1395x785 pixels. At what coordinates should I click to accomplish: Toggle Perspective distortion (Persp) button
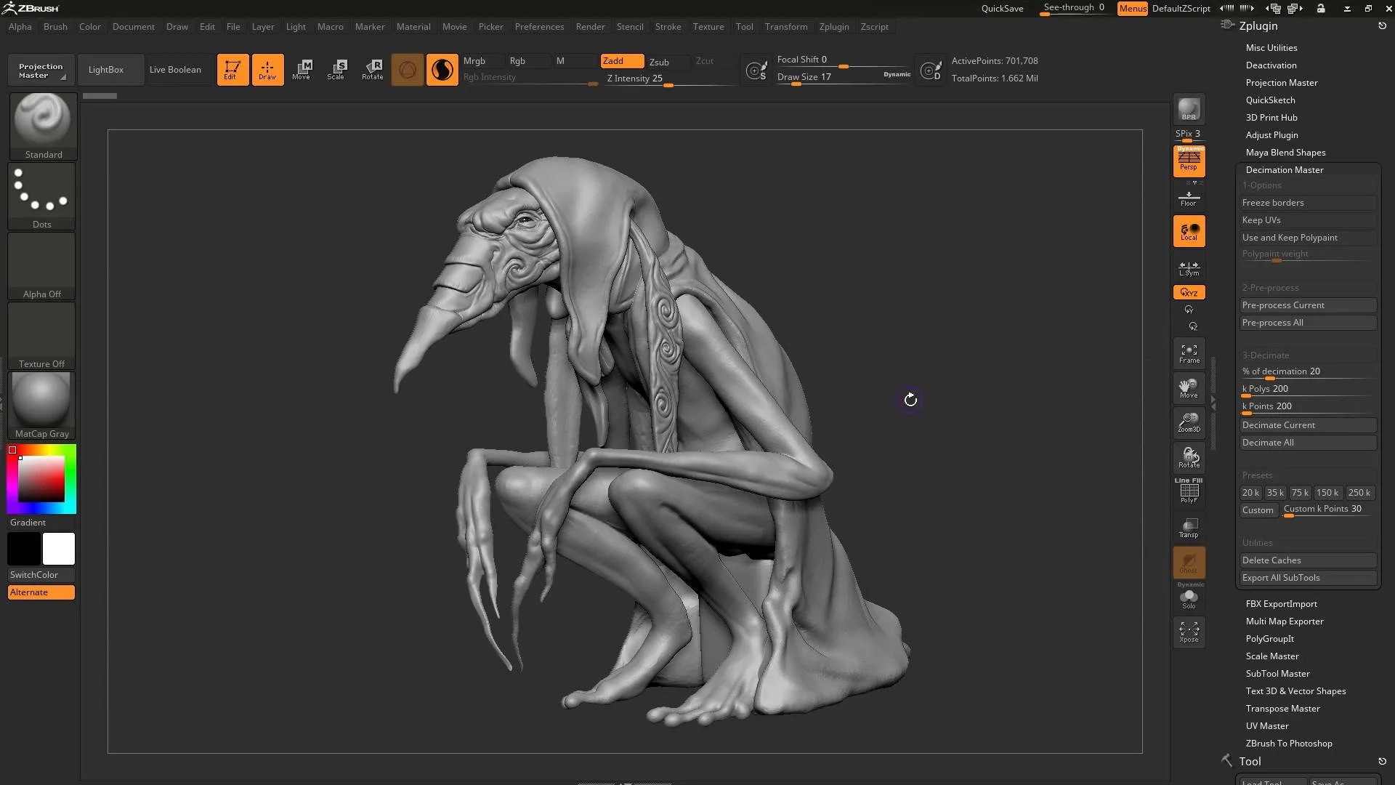click(1189, 161)
